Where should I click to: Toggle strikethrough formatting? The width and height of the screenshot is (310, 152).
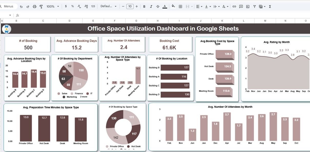[158, 6]
